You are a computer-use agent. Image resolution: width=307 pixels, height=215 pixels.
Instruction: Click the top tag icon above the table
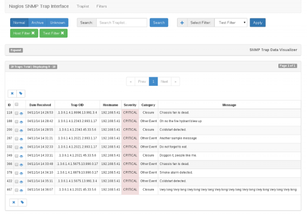click(x=20, y=93)
